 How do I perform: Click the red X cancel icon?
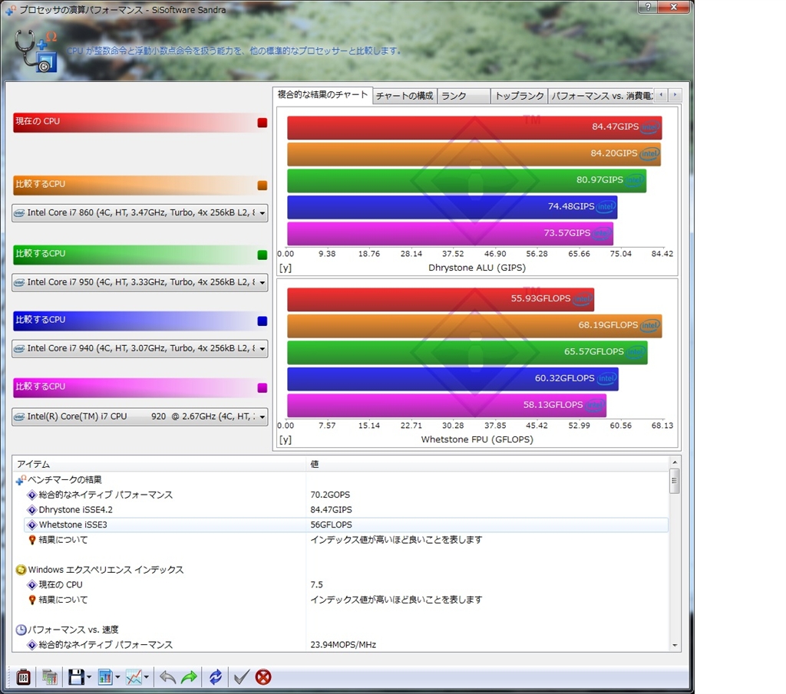(263, 677)
